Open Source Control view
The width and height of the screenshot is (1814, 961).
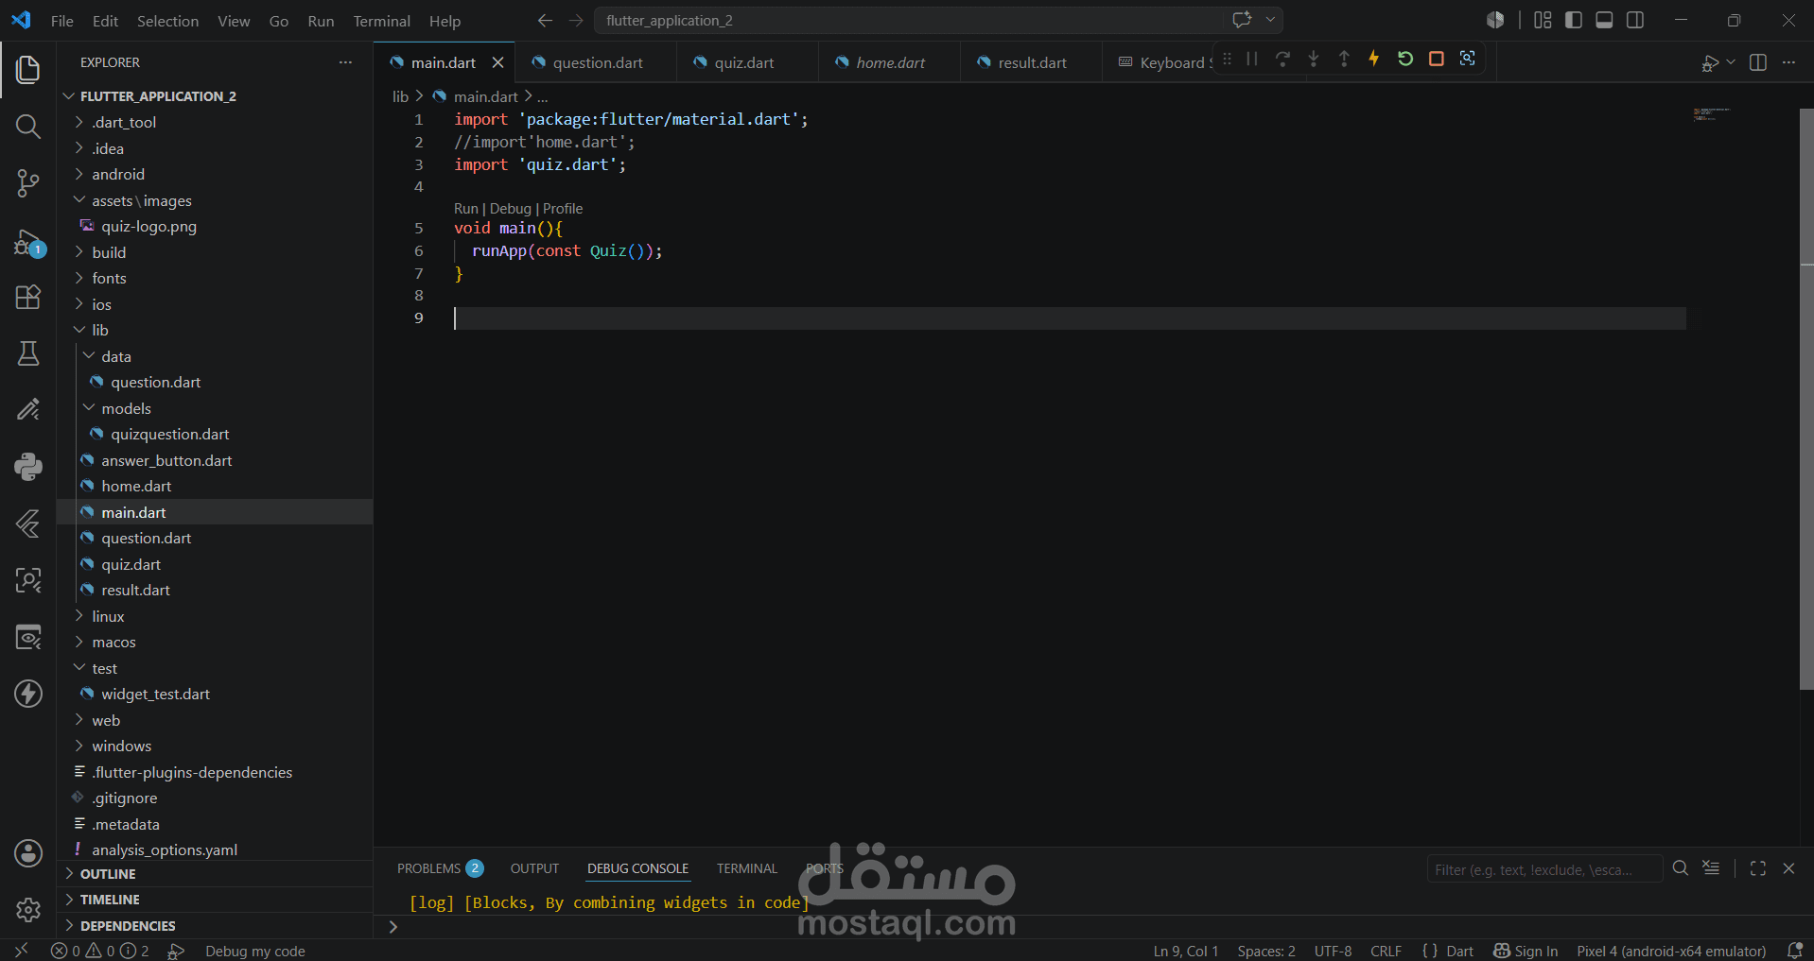click(x=28, y=183)
